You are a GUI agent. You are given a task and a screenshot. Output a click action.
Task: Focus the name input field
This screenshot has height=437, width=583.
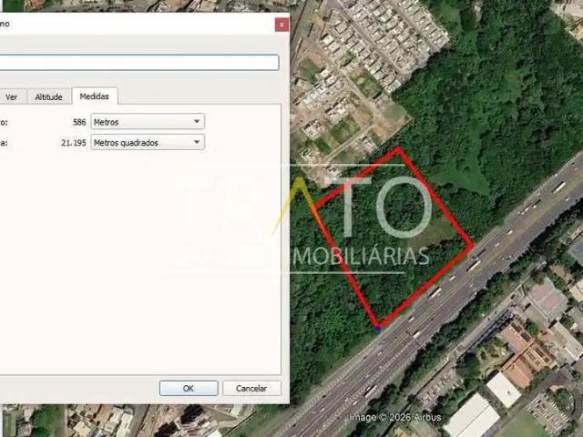click(138, 63)
